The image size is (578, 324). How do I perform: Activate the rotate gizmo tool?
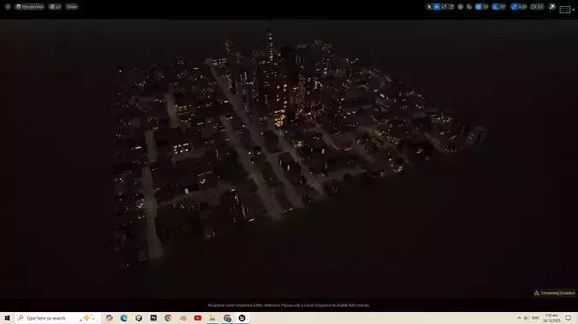pyautogui.click(x=444, y=7)
